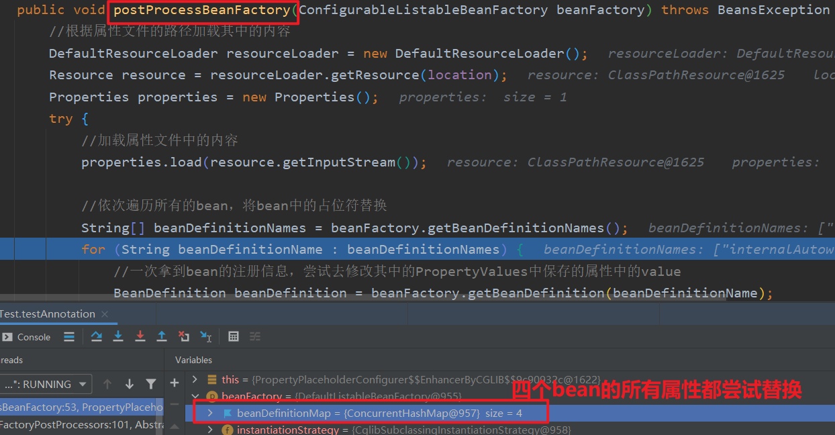Expand the beanDefinitionMap variable node

[210, 413]
